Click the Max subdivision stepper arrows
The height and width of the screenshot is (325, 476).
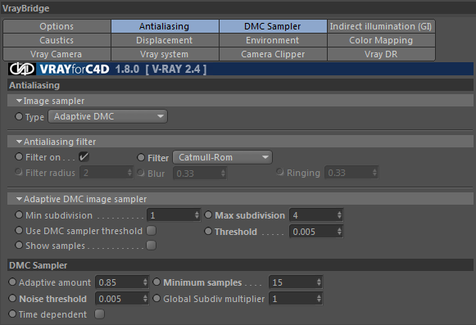pos(340,215)
